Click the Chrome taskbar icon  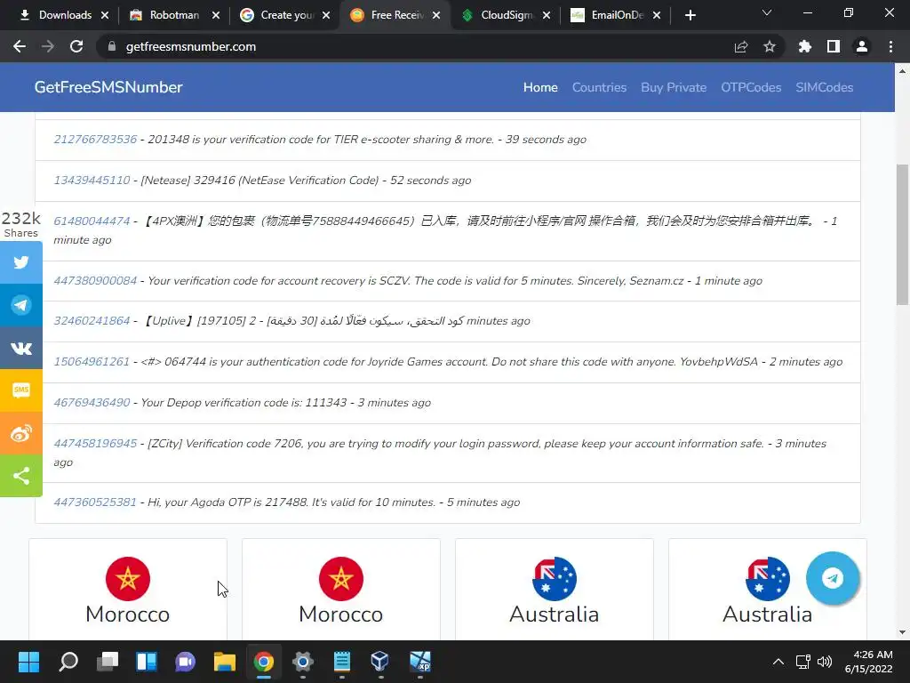click(263, 662)
